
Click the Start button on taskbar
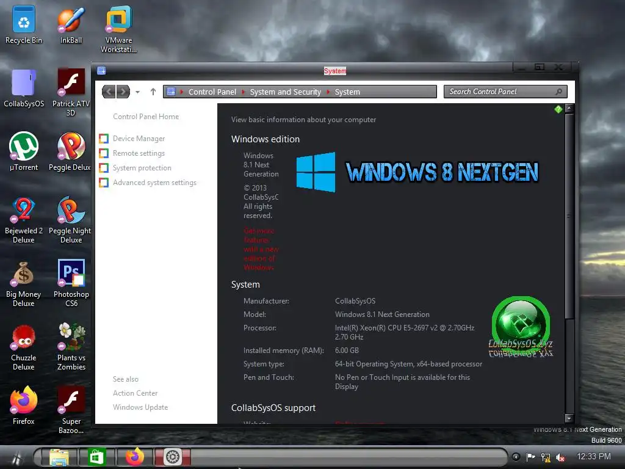(x=16, y=457)
